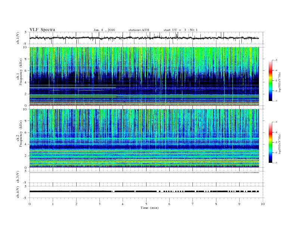Click the ch.1 voltage waveform trace

(x=144, y=38)
